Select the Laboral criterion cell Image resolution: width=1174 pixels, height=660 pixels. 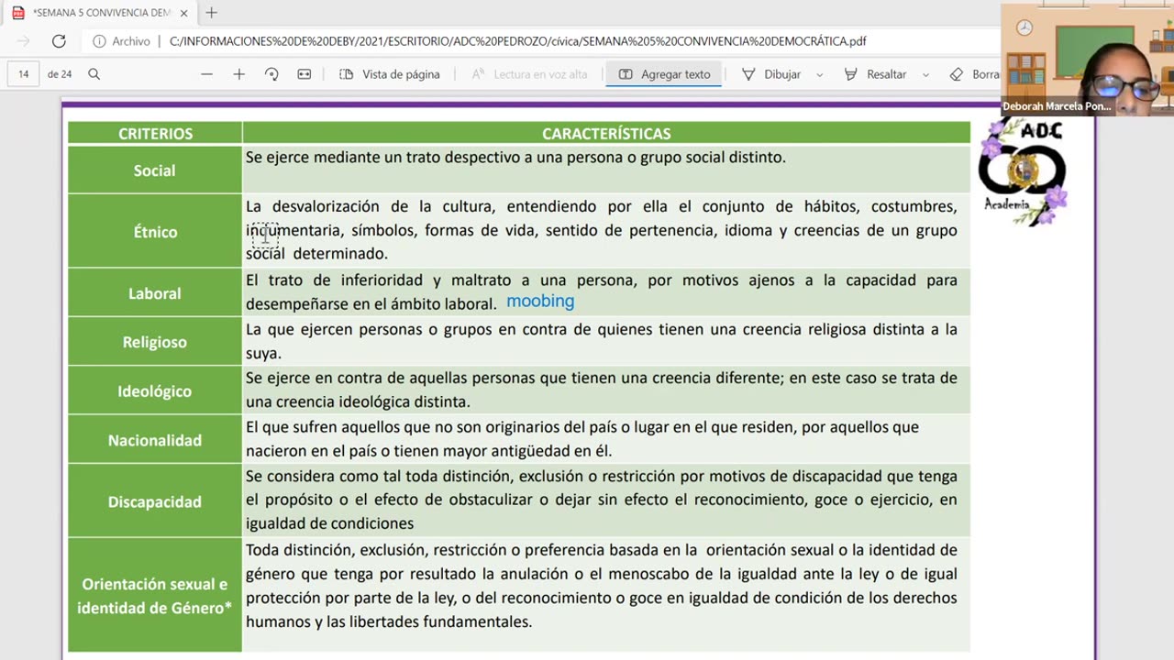[x=155, y=293]
